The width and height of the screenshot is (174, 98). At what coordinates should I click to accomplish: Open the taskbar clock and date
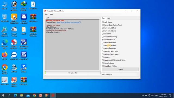tap(163, 96)
